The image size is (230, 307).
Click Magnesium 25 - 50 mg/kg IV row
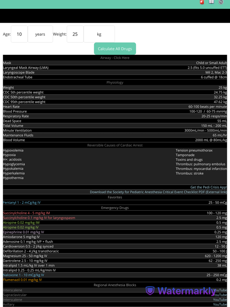[x=115, y=256]
